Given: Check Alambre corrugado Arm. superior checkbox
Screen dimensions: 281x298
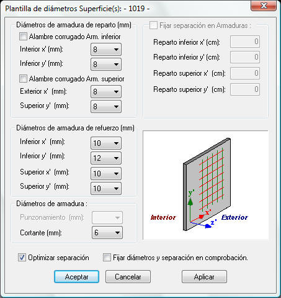Looking at the screenshot, I should [23, 79].
